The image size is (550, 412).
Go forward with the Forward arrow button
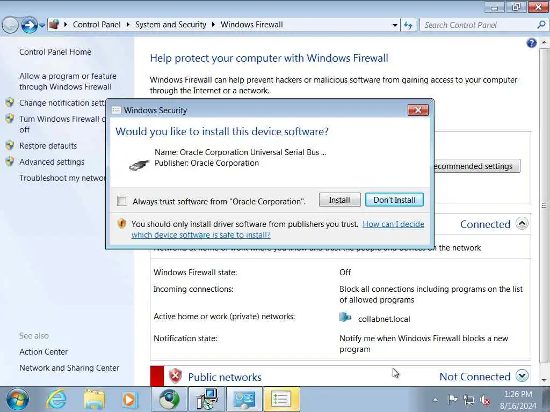click(29, 25)
